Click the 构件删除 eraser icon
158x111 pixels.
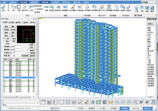73,8
